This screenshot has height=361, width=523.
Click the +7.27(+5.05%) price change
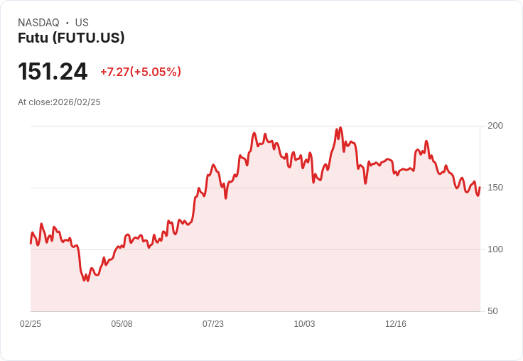[141, 72]
